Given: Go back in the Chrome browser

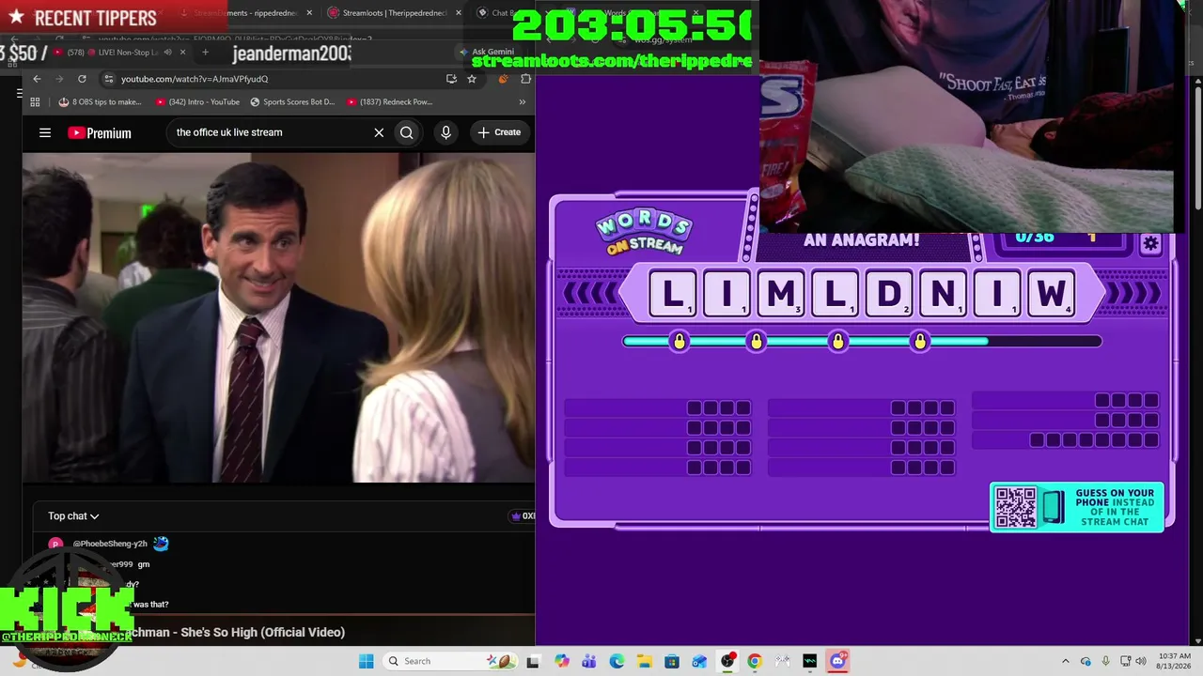Looking at the screenshot, I should click(x=37, y=79).
